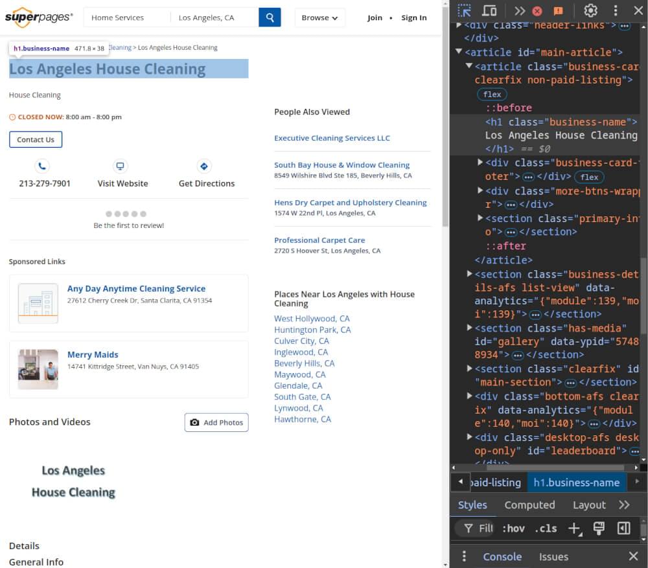Image resolution: width=648 pixels, height=568 pixels.
Task: Open the Browse dropdown
Action: 319,18
